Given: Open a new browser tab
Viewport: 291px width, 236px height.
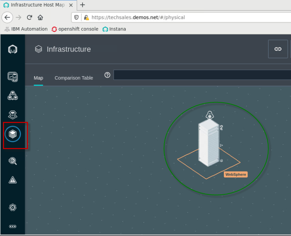Looking at the screenshot, I should tap(82, 5).
